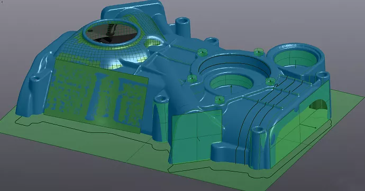Screen dimensions: 365x191
Task: Pick the green cylinder marker below the central bore
Action: pyautogui.click(x=219, y=100)
